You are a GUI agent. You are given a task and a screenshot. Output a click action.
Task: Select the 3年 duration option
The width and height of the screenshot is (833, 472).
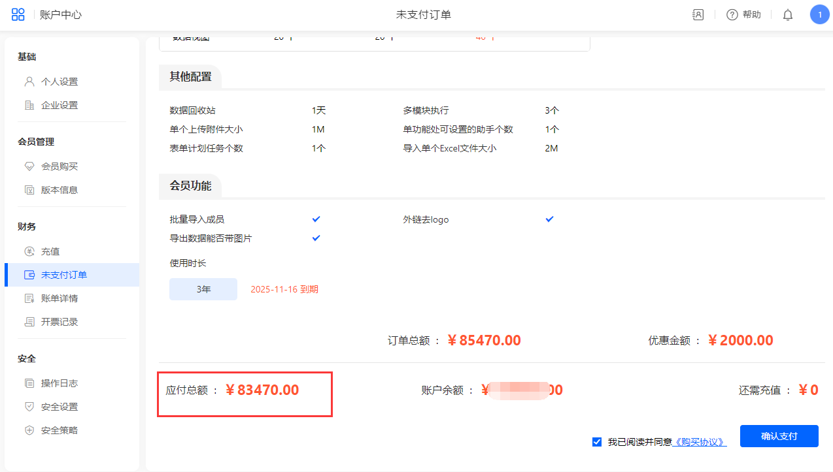(203, 289)
